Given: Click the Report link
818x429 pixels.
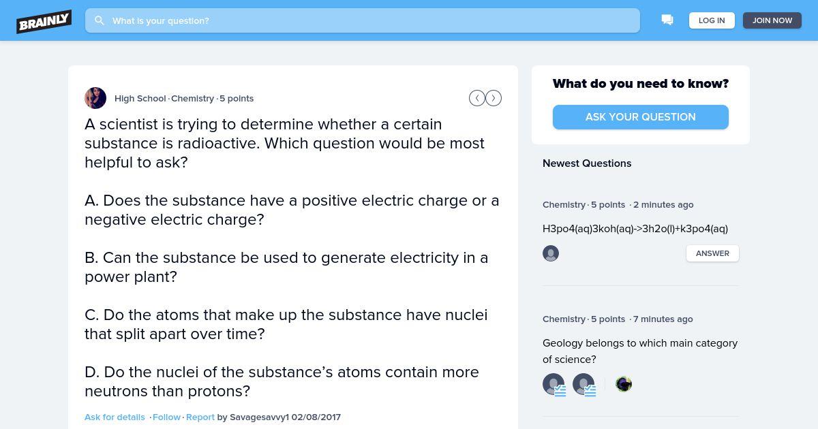Looking at the screenshot, I should coord(200,417).
